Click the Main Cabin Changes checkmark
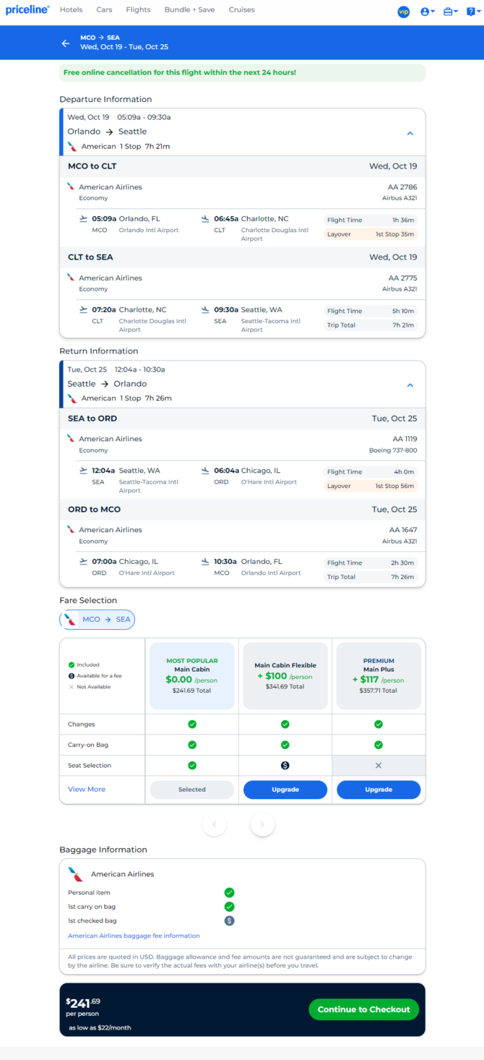This screenshot has height=1060, width=484. click(x=192, y=725)
